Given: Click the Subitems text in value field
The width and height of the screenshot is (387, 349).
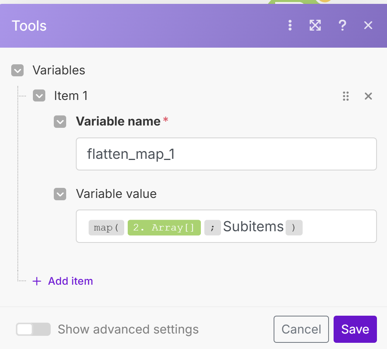Looking at the screenshot, I should pos(253,227).
